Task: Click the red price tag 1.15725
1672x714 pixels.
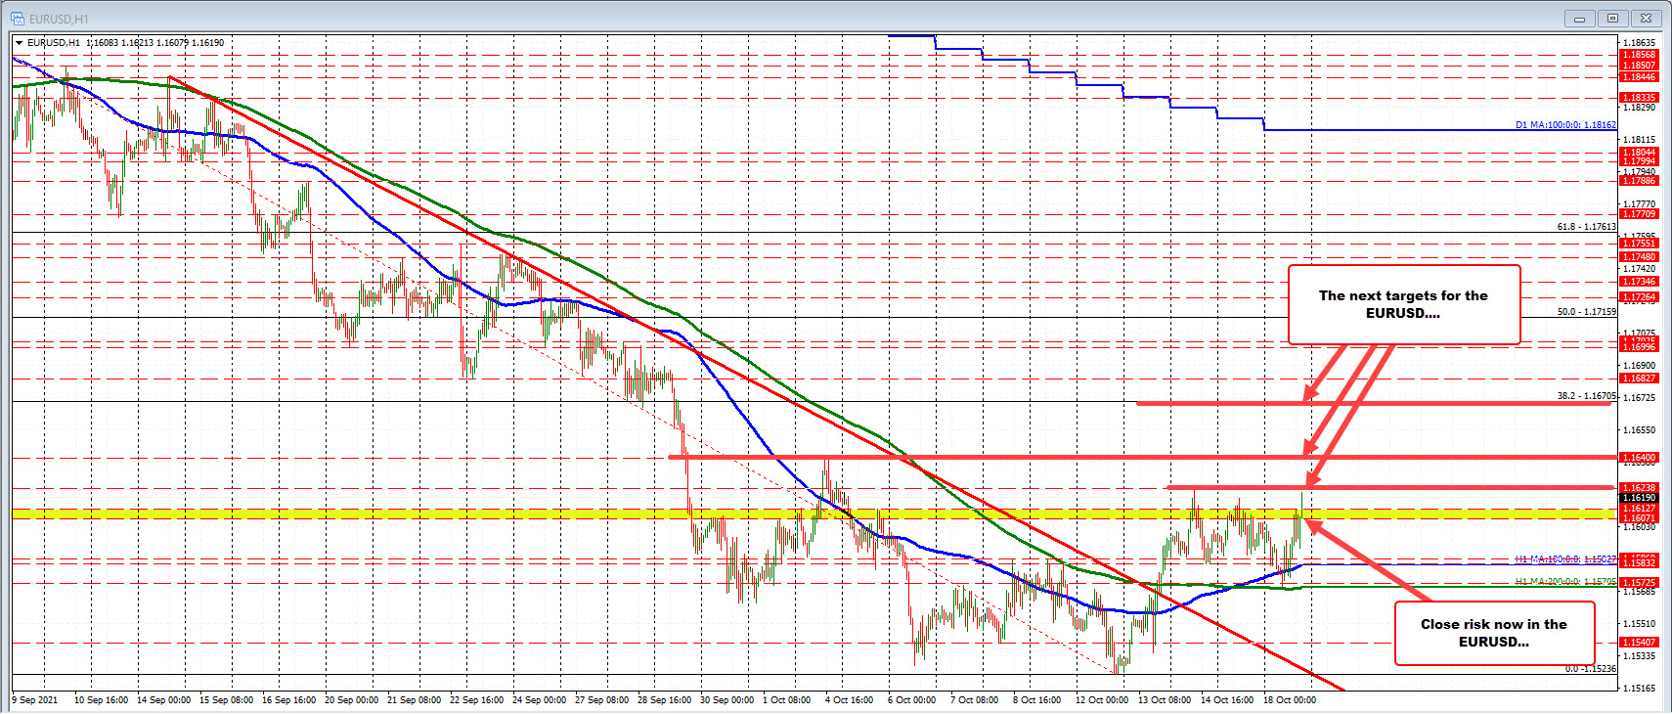Action: click(1639, 583)
